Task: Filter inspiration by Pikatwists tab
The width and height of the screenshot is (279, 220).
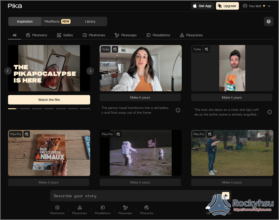Action: pos(37,35)
